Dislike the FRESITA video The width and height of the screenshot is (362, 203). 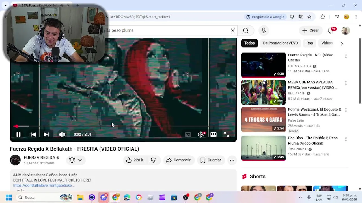coord(154,160)
